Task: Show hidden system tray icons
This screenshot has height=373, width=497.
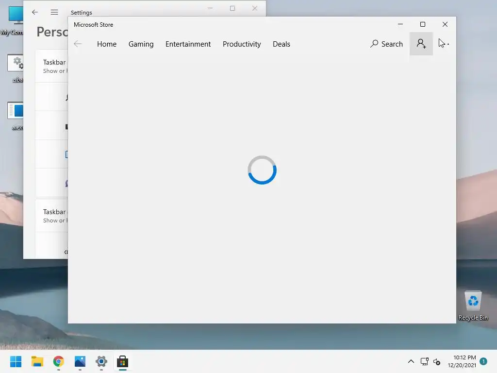Action: [x=411, y=361]
